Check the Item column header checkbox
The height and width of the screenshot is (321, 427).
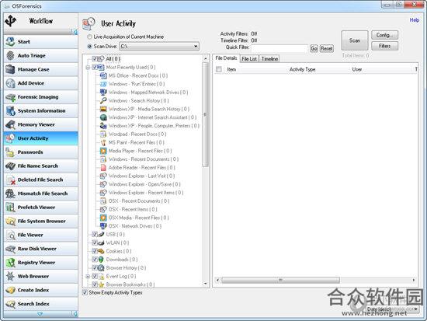(x=219, y=69)
